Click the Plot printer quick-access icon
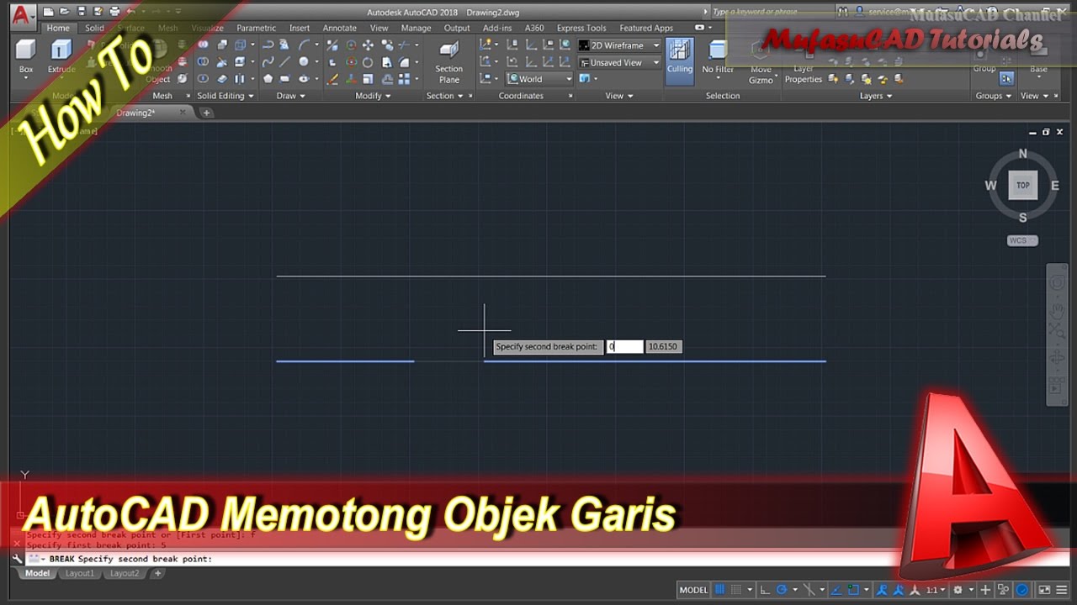This screenshot has height=605, width=1077. coord(114,12)
